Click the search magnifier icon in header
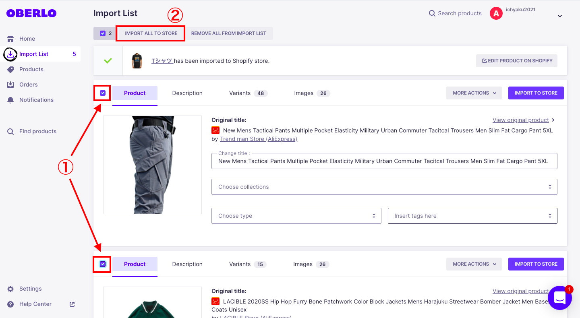Screen dimensions: 580x318 click(x=432, y=13)
